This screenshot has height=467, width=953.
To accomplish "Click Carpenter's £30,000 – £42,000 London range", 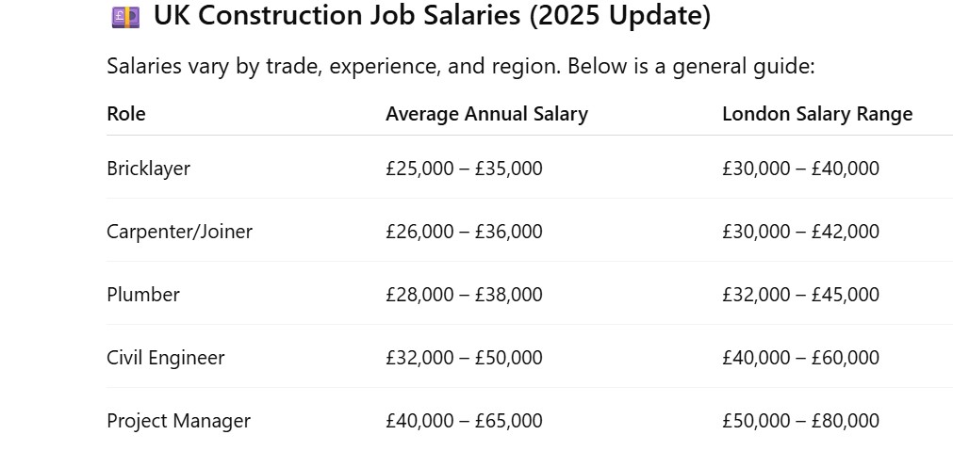I will (x=800, y=232).
